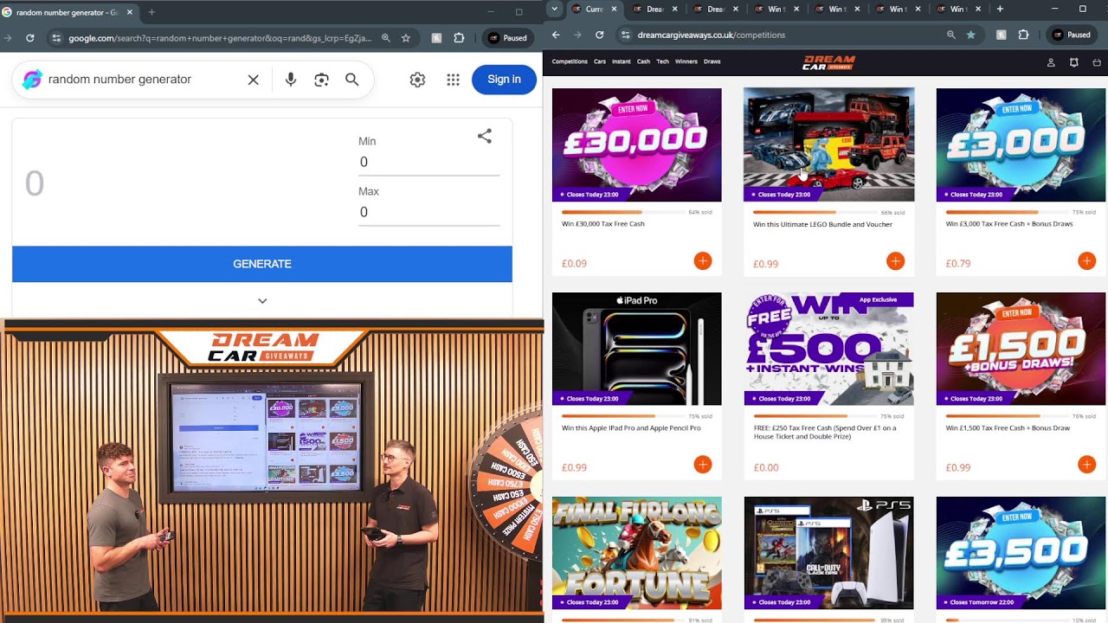Start a voice search with the microphone
The width and height of the screenshot is (1108, 623).
(291, 80)
